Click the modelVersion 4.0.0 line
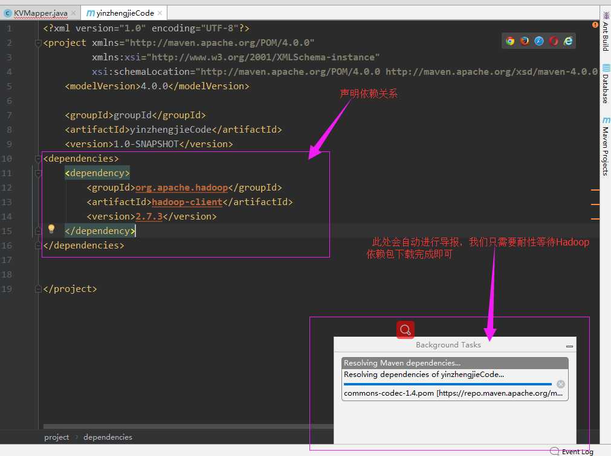This screenshot has height=456, width=611. tap(157, 86)
